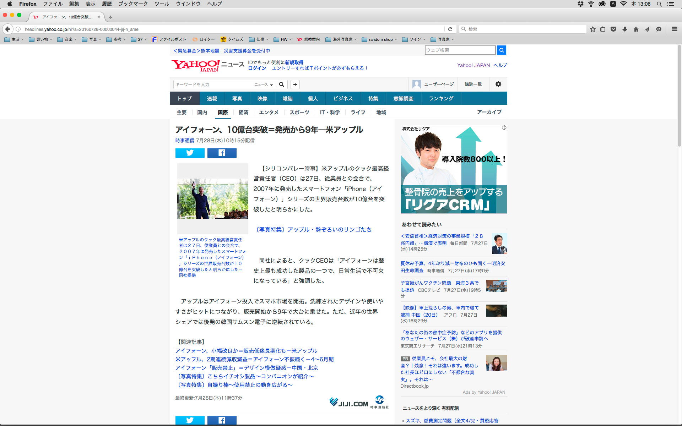Click the ログイン link
Image resolution: width=682 pixels, height=426 pixels.
(257, 68)
